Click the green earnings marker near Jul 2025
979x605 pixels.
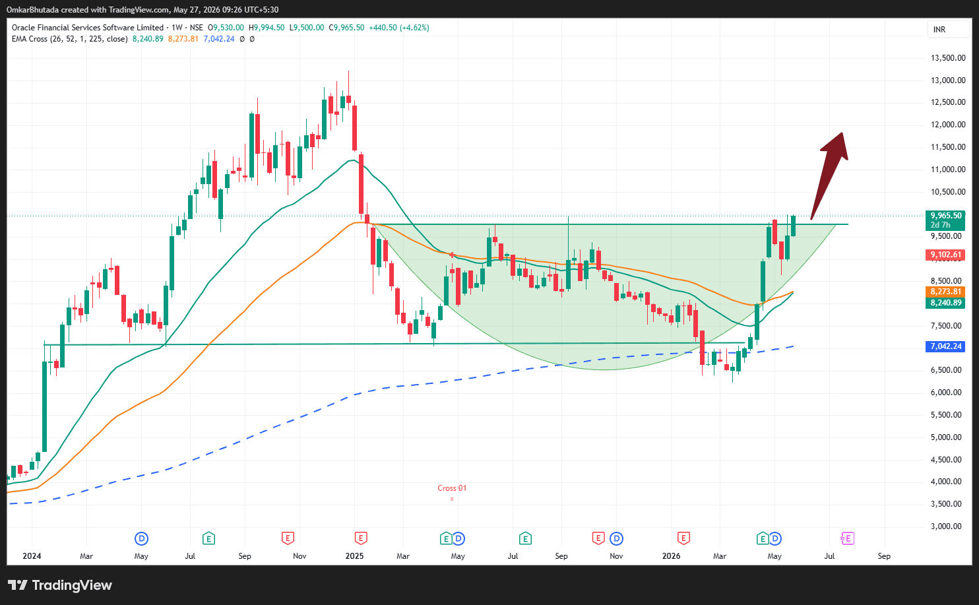(x=525, y=538)
